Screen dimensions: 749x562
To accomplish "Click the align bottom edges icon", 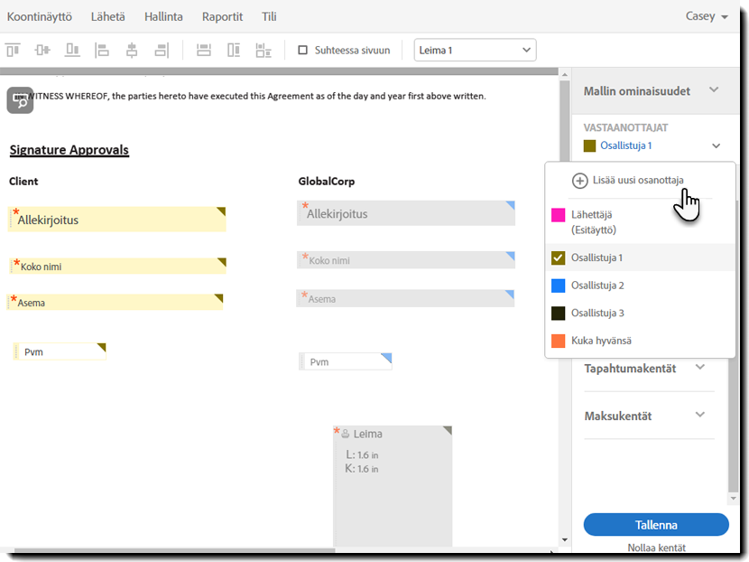I will tap(71, 50).
